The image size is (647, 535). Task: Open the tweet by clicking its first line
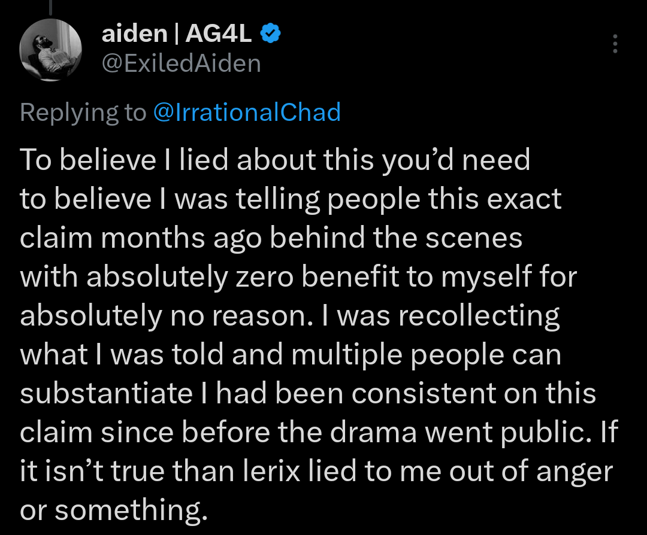[275, 160]
